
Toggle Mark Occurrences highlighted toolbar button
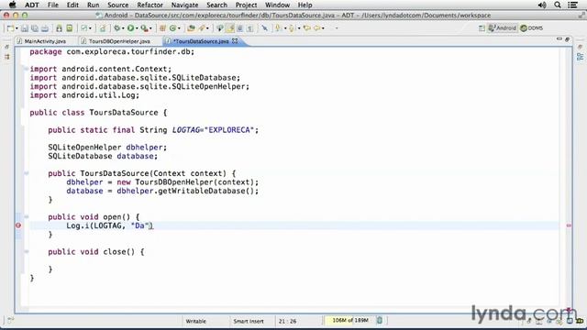[230, 28]
